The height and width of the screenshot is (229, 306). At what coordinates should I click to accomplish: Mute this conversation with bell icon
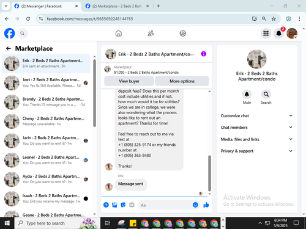(247, 94)
